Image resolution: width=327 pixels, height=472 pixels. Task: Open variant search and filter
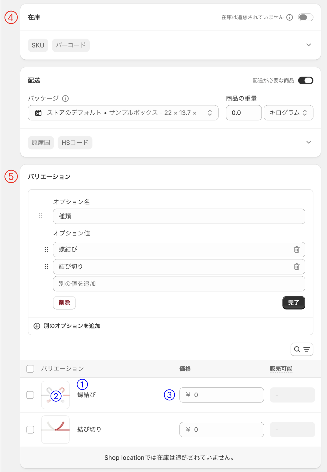click(x=302, y=349)
